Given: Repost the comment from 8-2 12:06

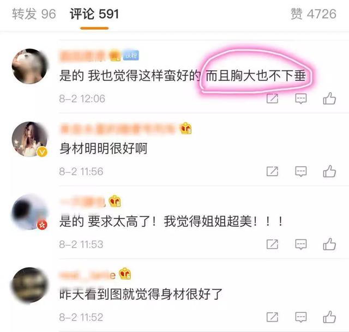Looking at the screenshot, I should [x=273, y=98].
